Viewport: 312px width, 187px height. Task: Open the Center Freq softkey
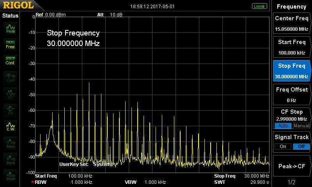(x=291, y=23)
